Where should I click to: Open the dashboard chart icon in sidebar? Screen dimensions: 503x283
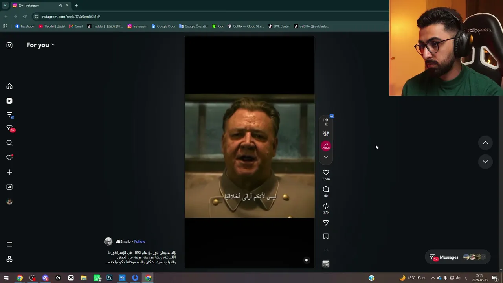pos(9,187)
